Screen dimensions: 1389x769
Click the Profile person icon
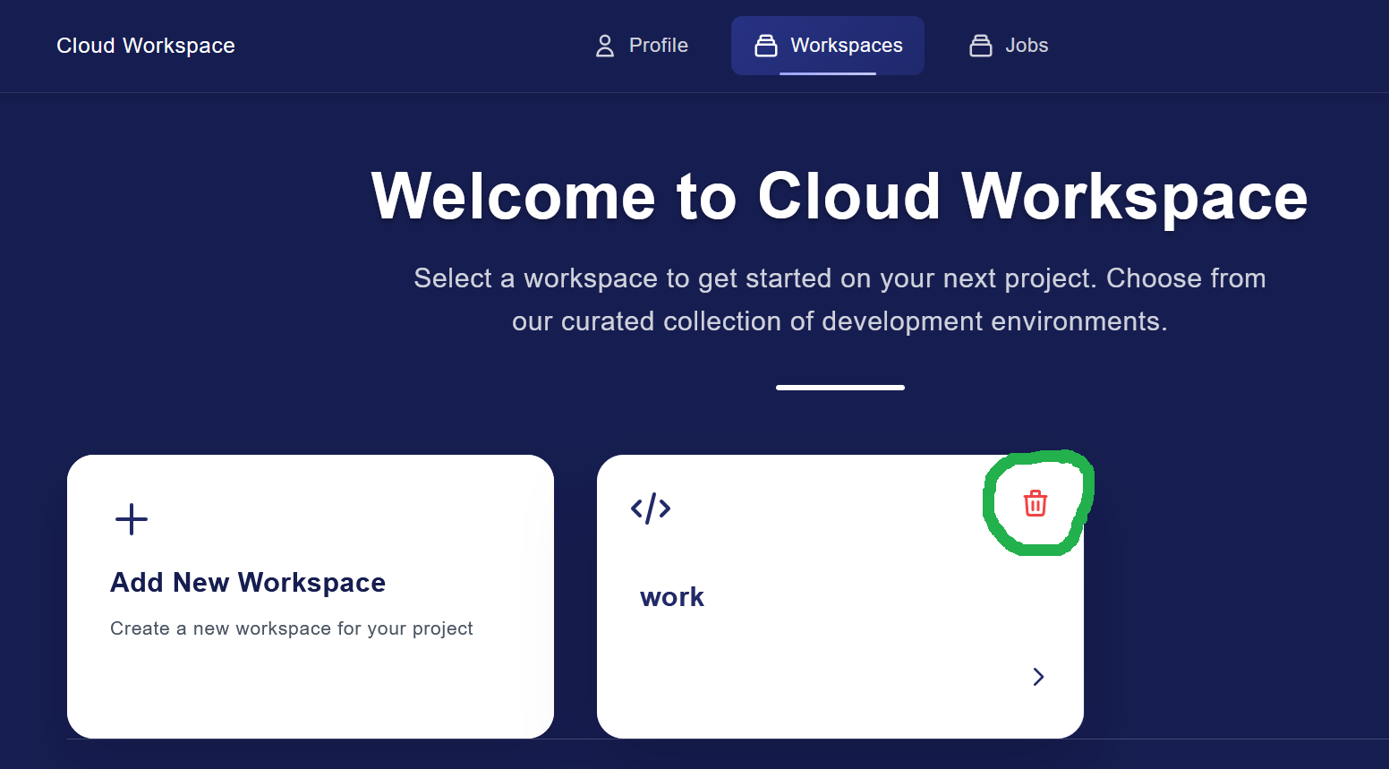click(605, 46)
